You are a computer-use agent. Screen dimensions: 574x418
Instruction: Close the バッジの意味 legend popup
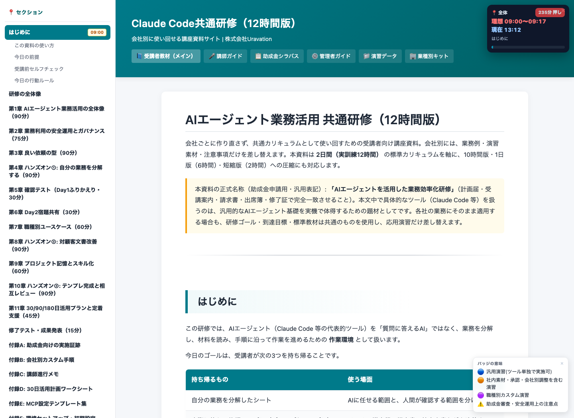pyautogui.click(x=562, y=363)
